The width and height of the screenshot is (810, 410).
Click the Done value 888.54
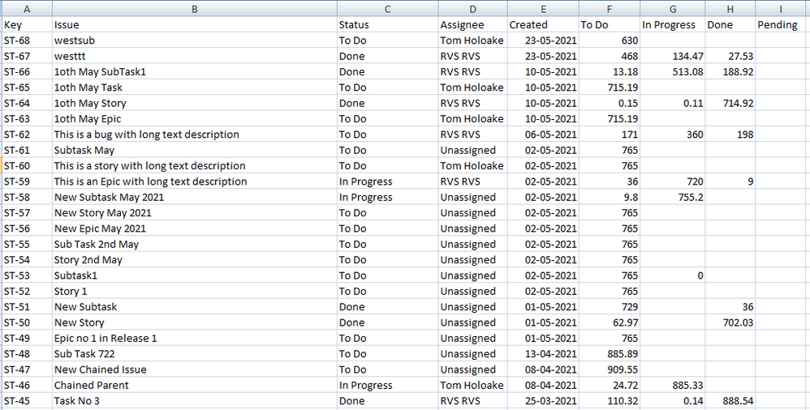coord(730,401)
